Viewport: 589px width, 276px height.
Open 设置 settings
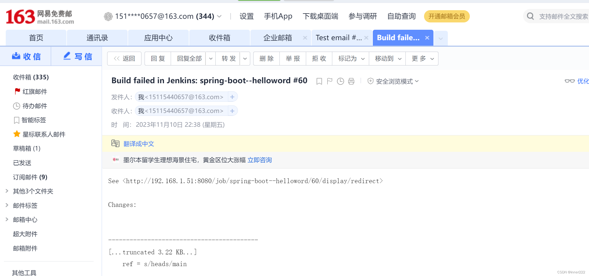pyautogui.click(x=247, y=16)
